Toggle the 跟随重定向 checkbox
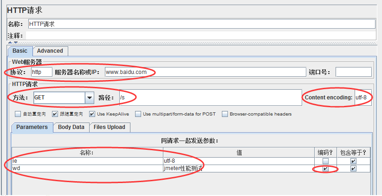 (x=55, y=114)
